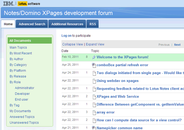This screenshot has width=184, height=130.
Task: Filter by Developer role
Action: tap(22, 94)
